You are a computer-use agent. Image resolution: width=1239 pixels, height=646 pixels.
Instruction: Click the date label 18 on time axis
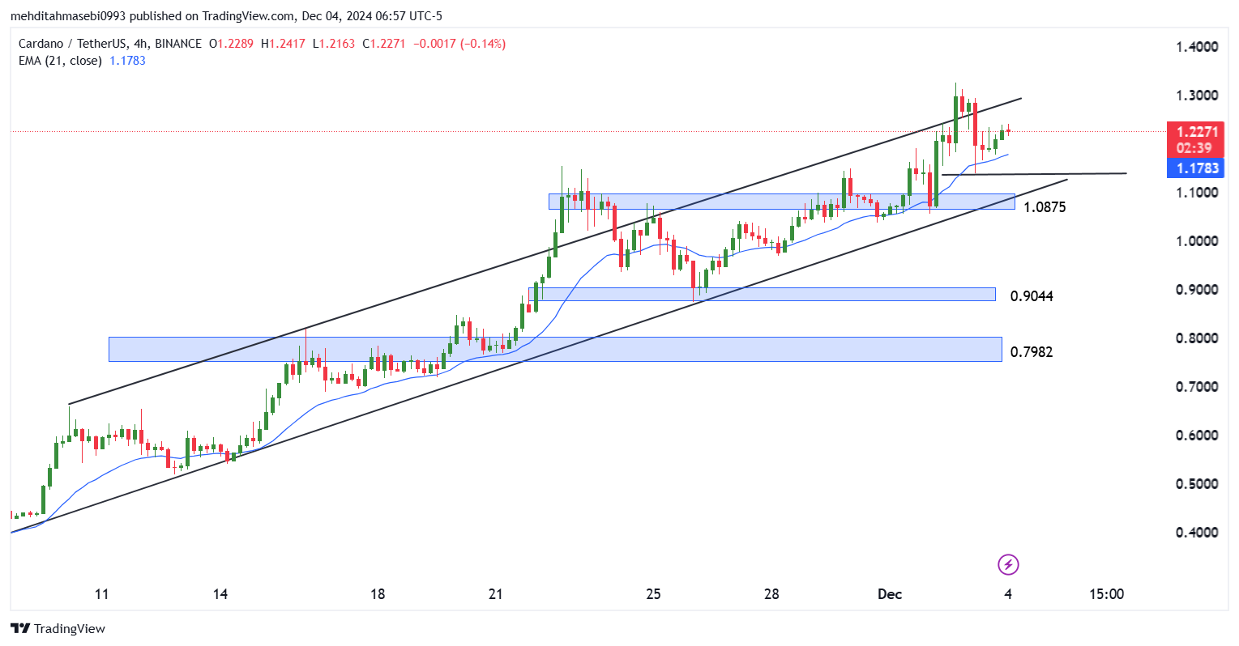click(378, 594)
